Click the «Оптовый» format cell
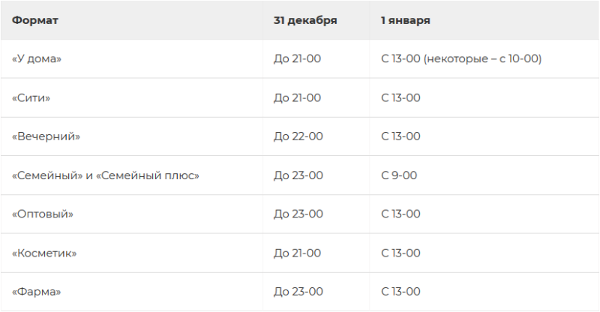Screen dimensions: 600x312 pos(43,214)
